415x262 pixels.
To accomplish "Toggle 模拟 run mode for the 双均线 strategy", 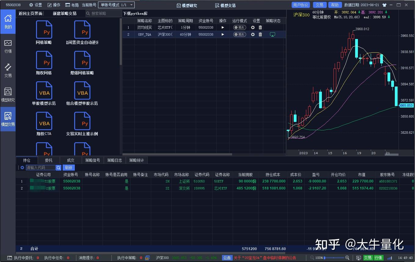I will click(x=240, y=27).
